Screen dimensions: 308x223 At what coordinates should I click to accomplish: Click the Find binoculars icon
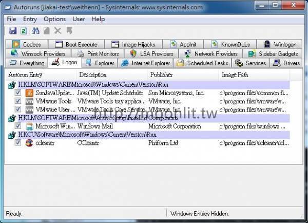35,31
